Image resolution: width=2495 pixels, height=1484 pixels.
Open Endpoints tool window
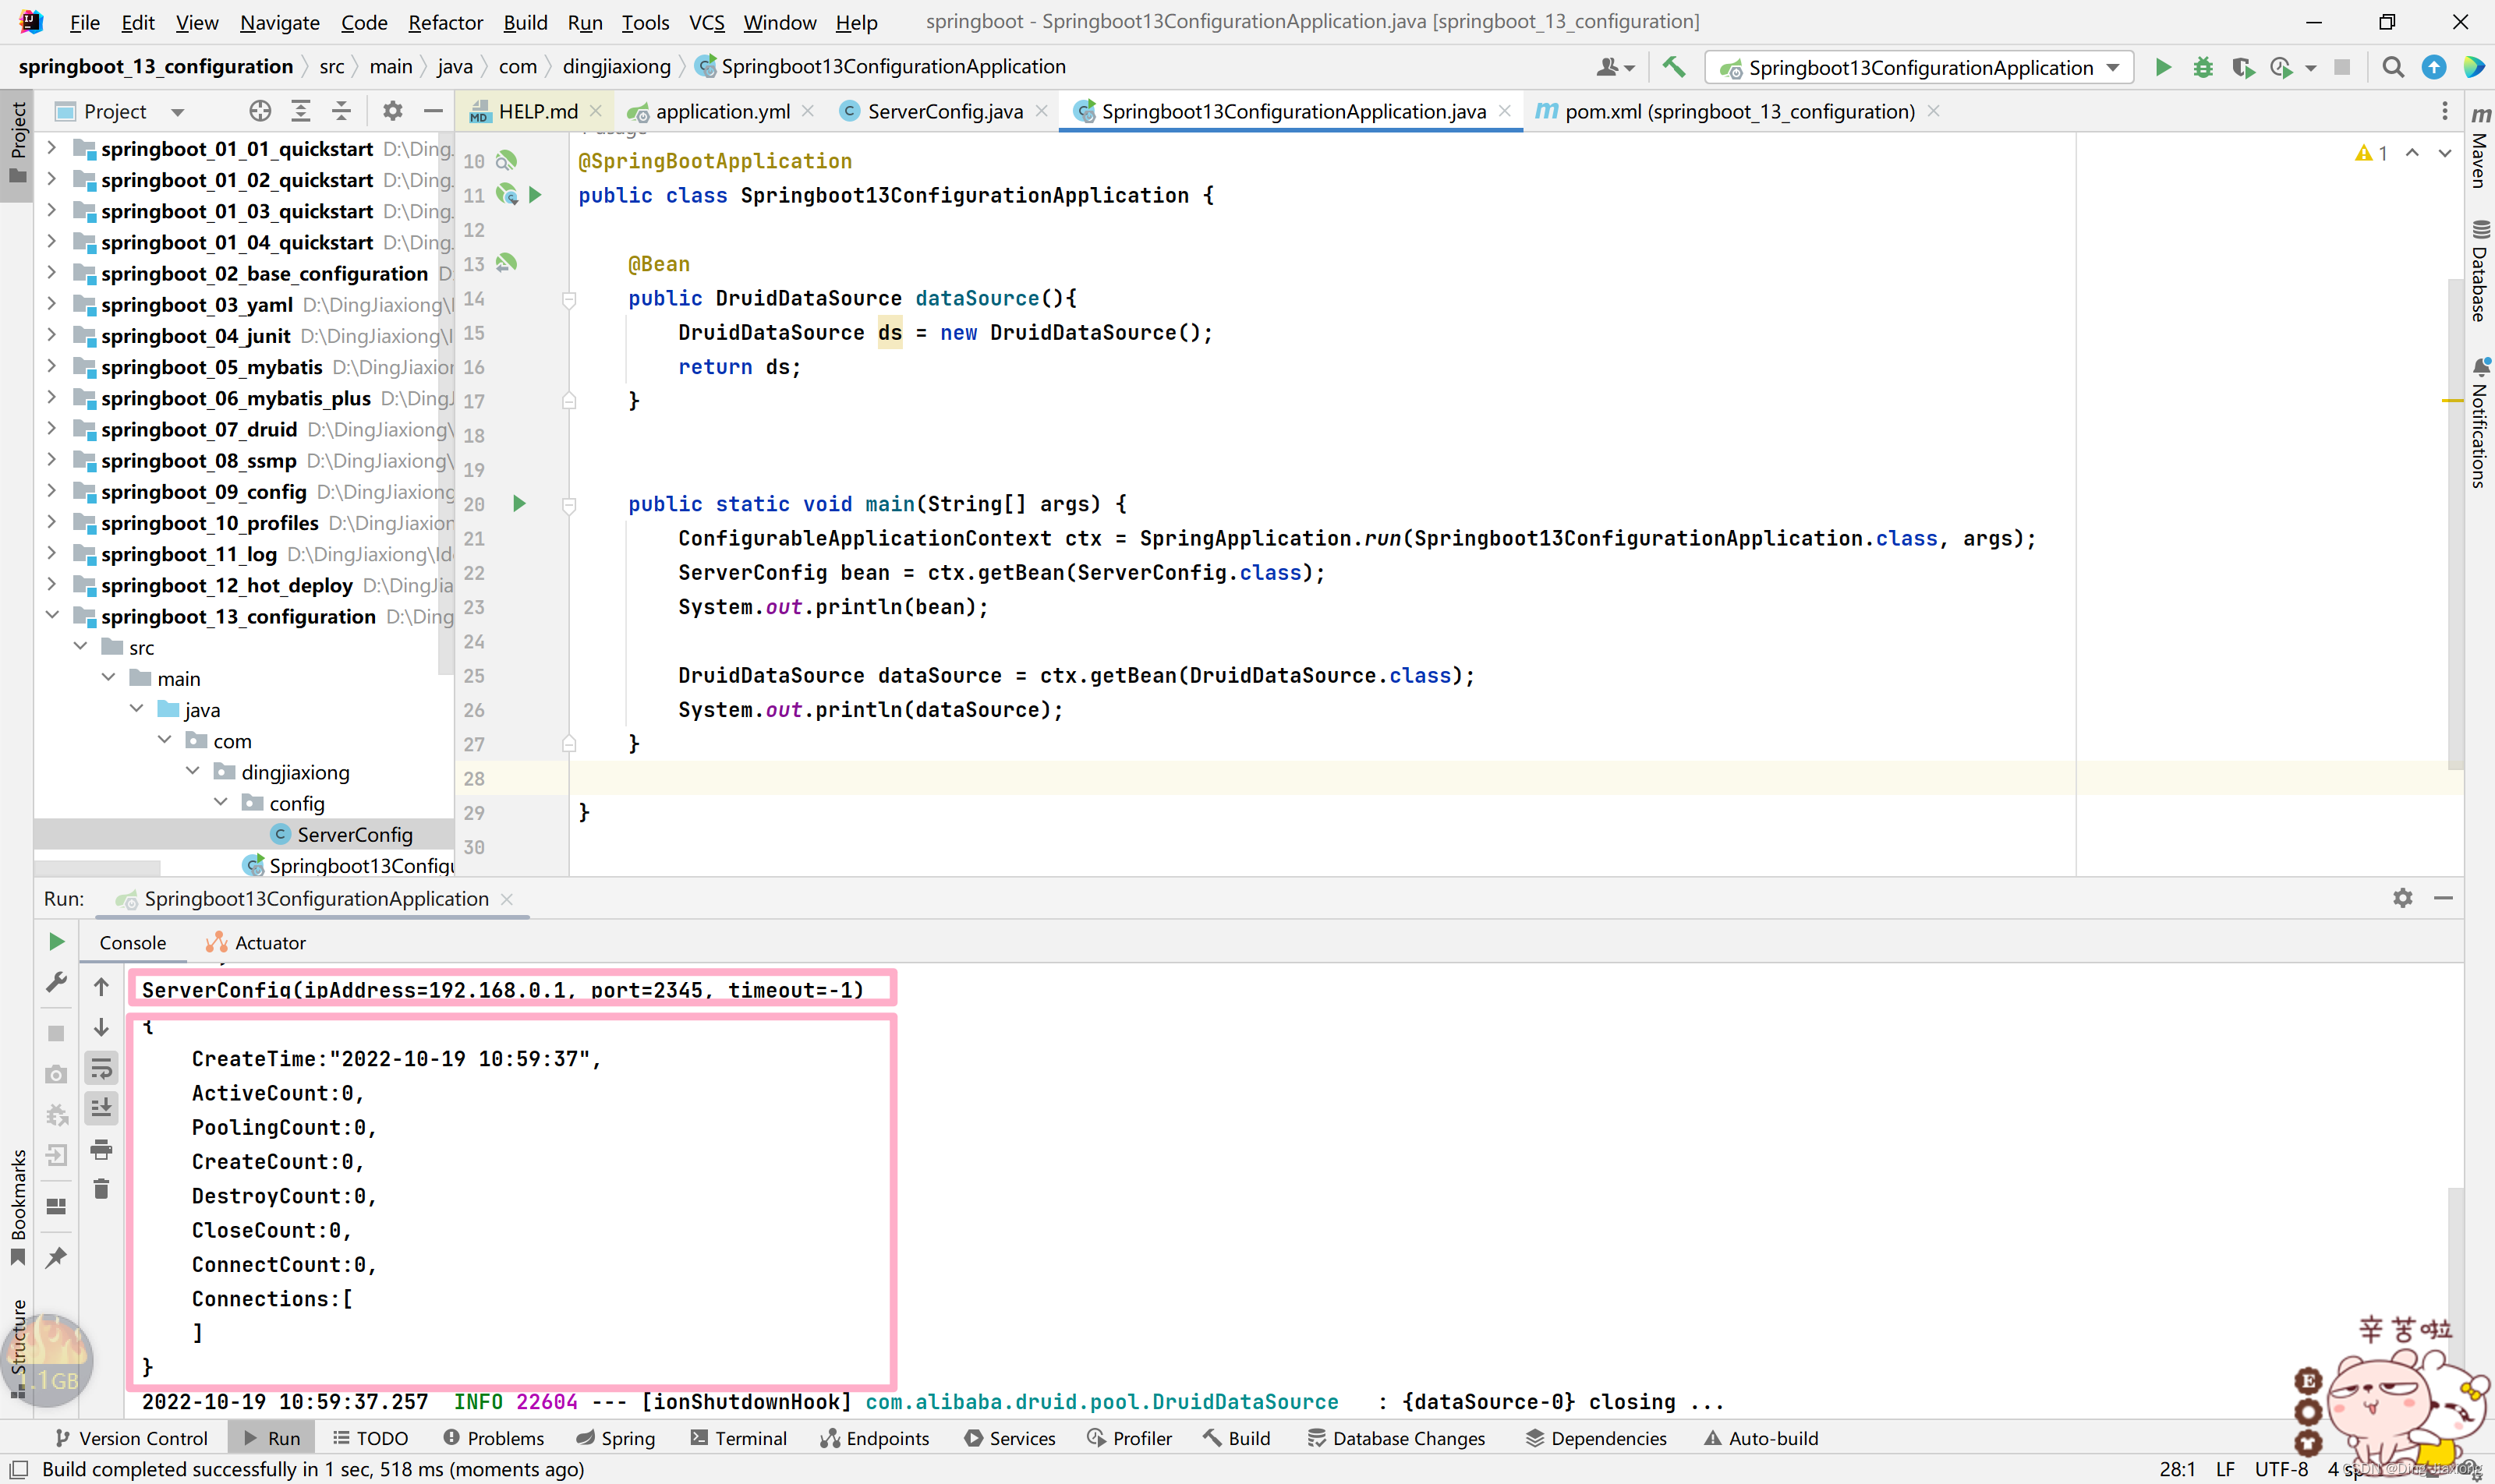click(x=874, y=1438)
